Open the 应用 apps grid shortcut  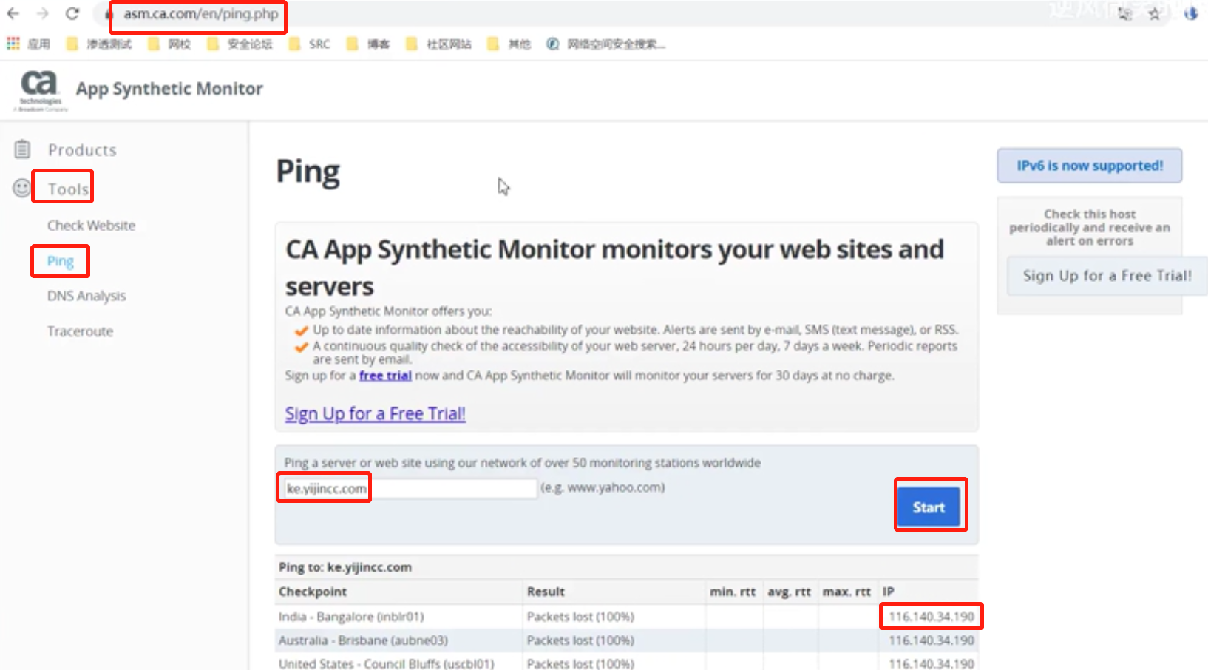coord(28,44)
